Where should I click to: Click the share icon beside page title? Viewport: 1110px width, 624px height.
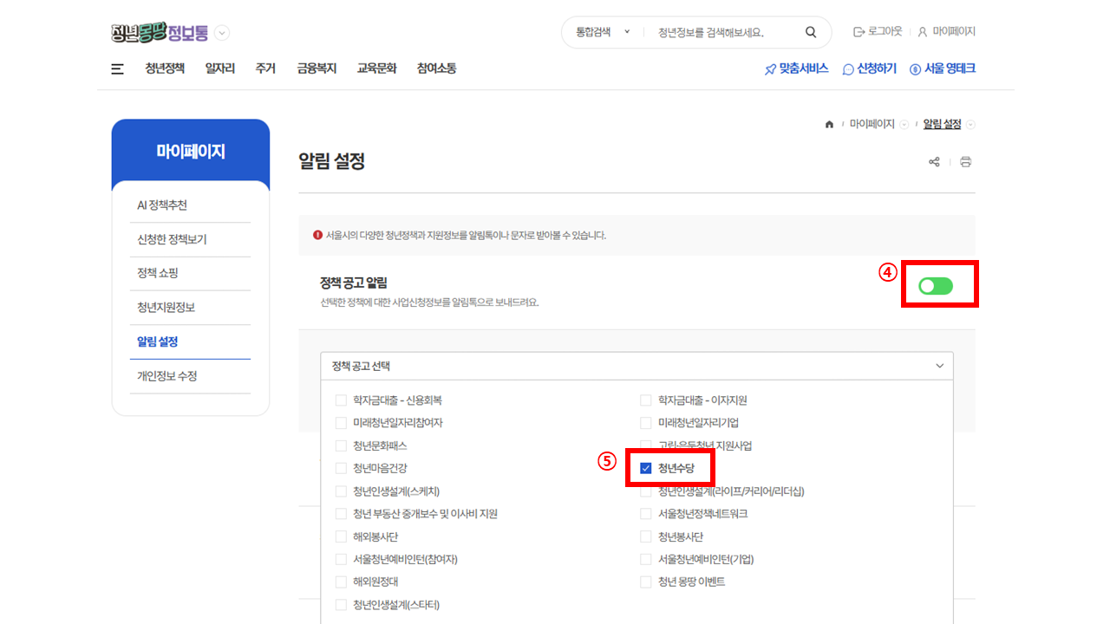tap(934, 162)
